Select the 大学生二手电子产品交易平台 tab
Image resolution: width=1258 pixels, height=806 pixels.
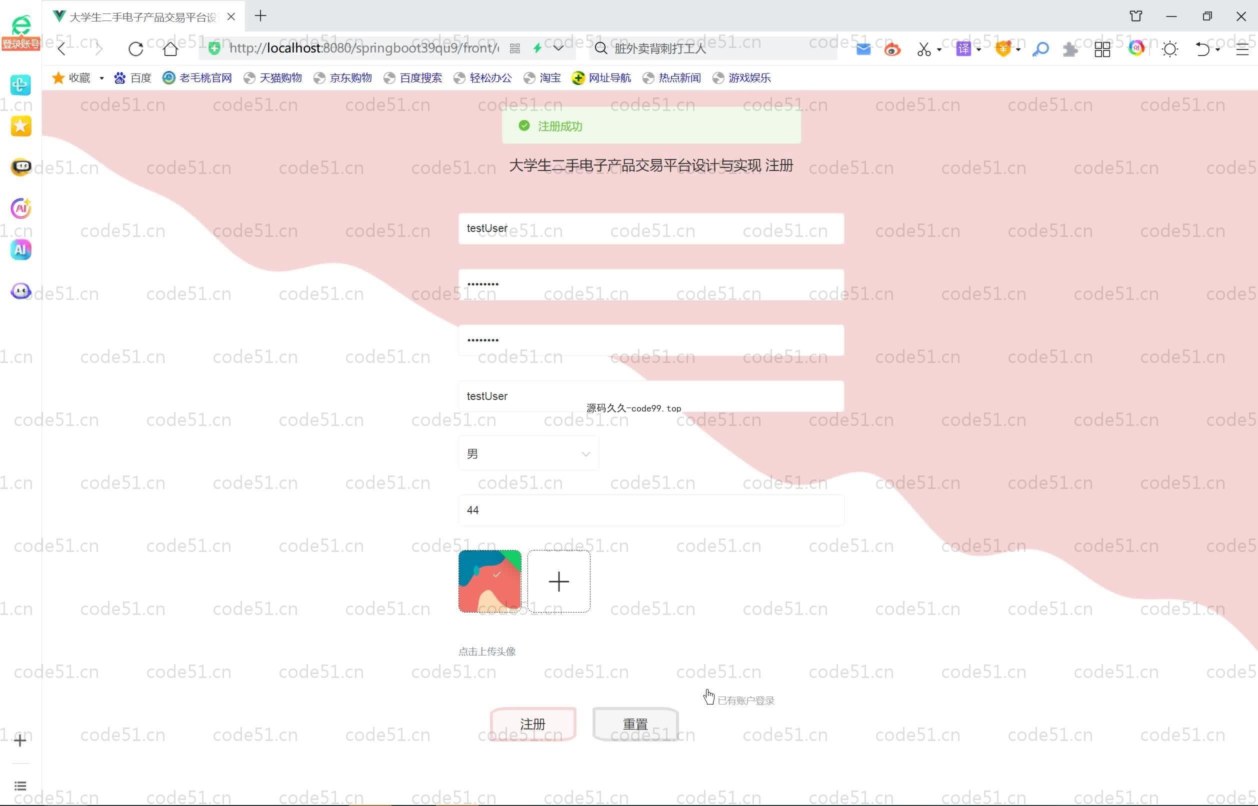pos(142,16)
